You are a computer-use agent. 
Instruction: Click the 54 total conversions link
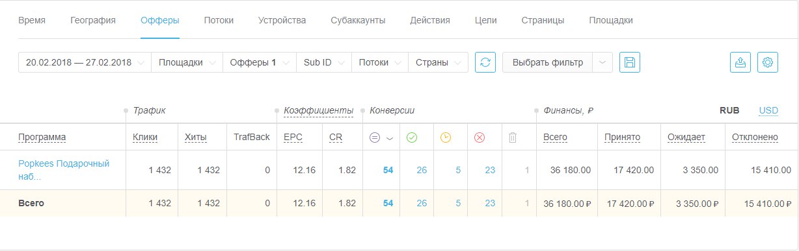click(388, 170)
